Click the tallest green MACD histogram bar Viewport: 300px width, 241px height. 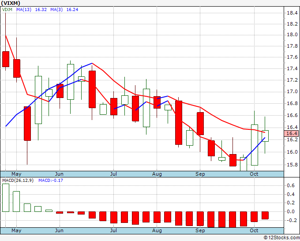(6, 198)
